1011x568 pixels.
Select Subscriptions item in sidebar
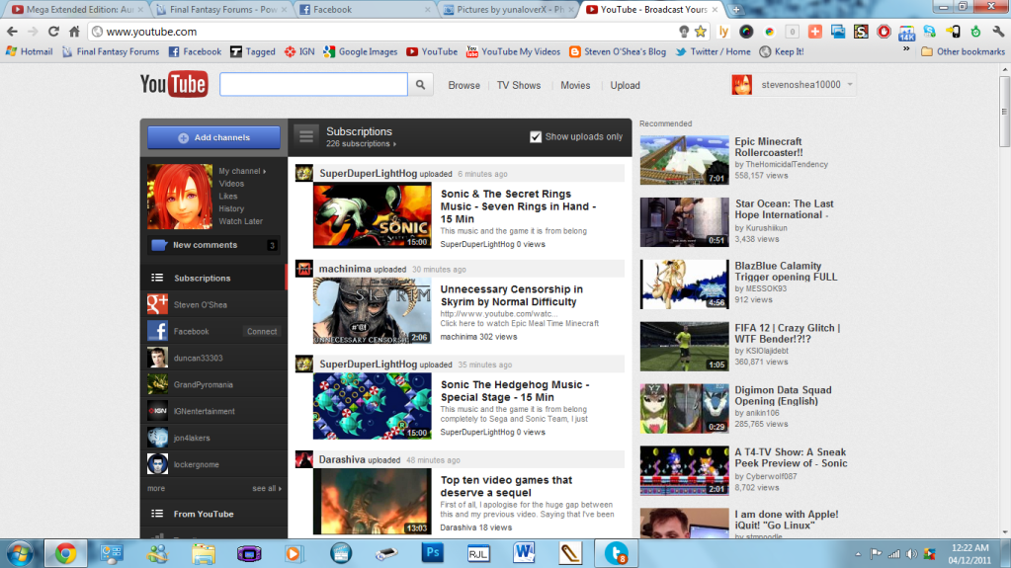pyautogui.click(x=213, y=278)
